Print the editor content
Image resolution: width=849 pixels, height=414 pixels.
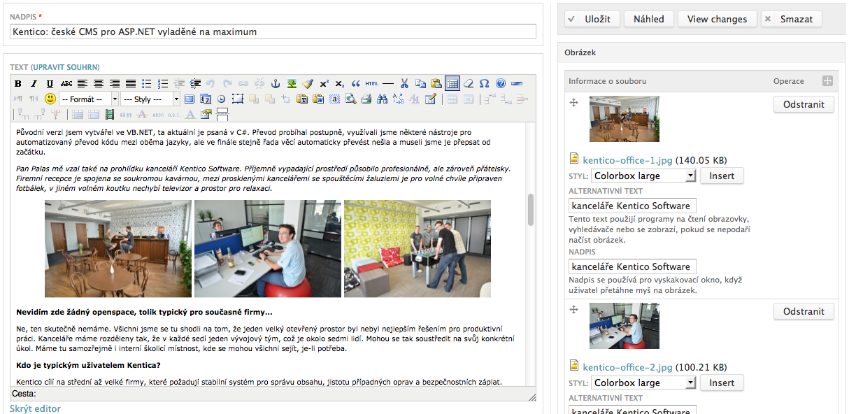pos(366,99)
